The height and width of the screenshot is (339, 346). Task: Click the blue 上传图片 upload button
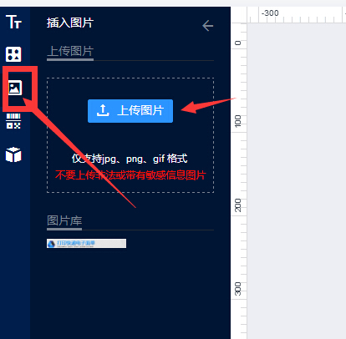pos(130,111)
